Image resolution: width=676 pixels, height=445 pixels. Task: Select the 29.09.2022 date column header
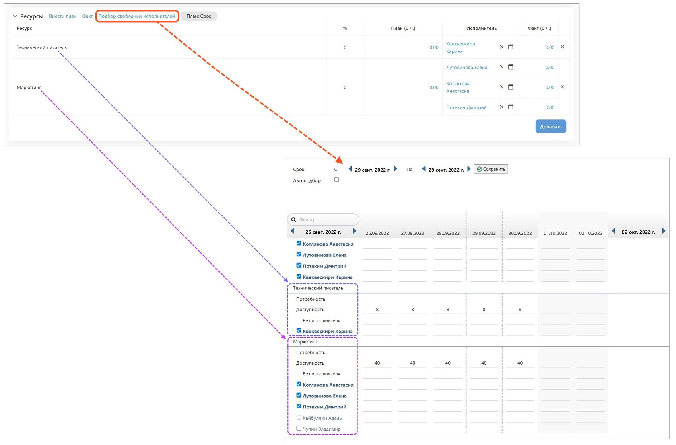(x=484, y=233)
